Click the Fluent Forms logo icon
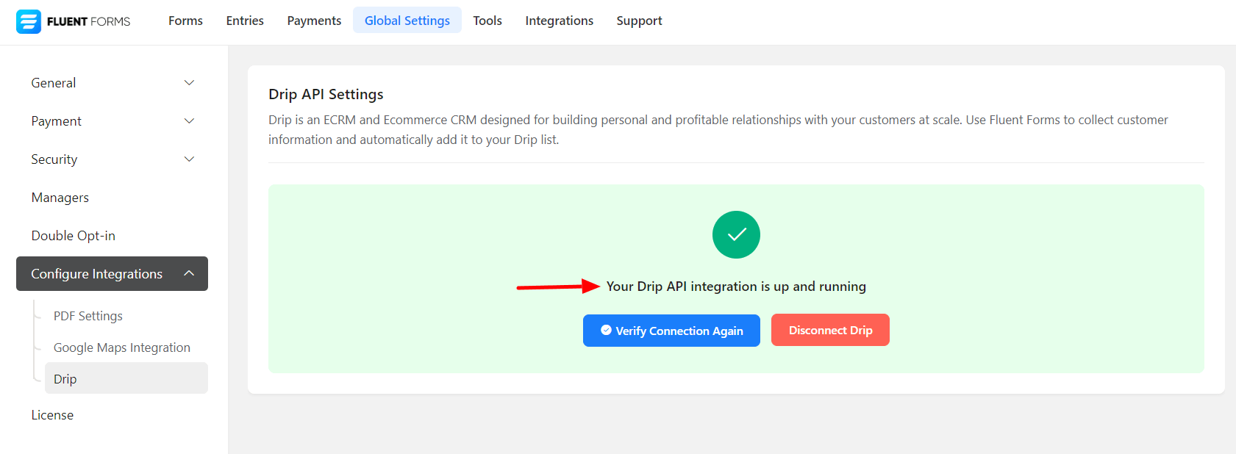Screen dimensions: 1236x454 tap(29, 21)
